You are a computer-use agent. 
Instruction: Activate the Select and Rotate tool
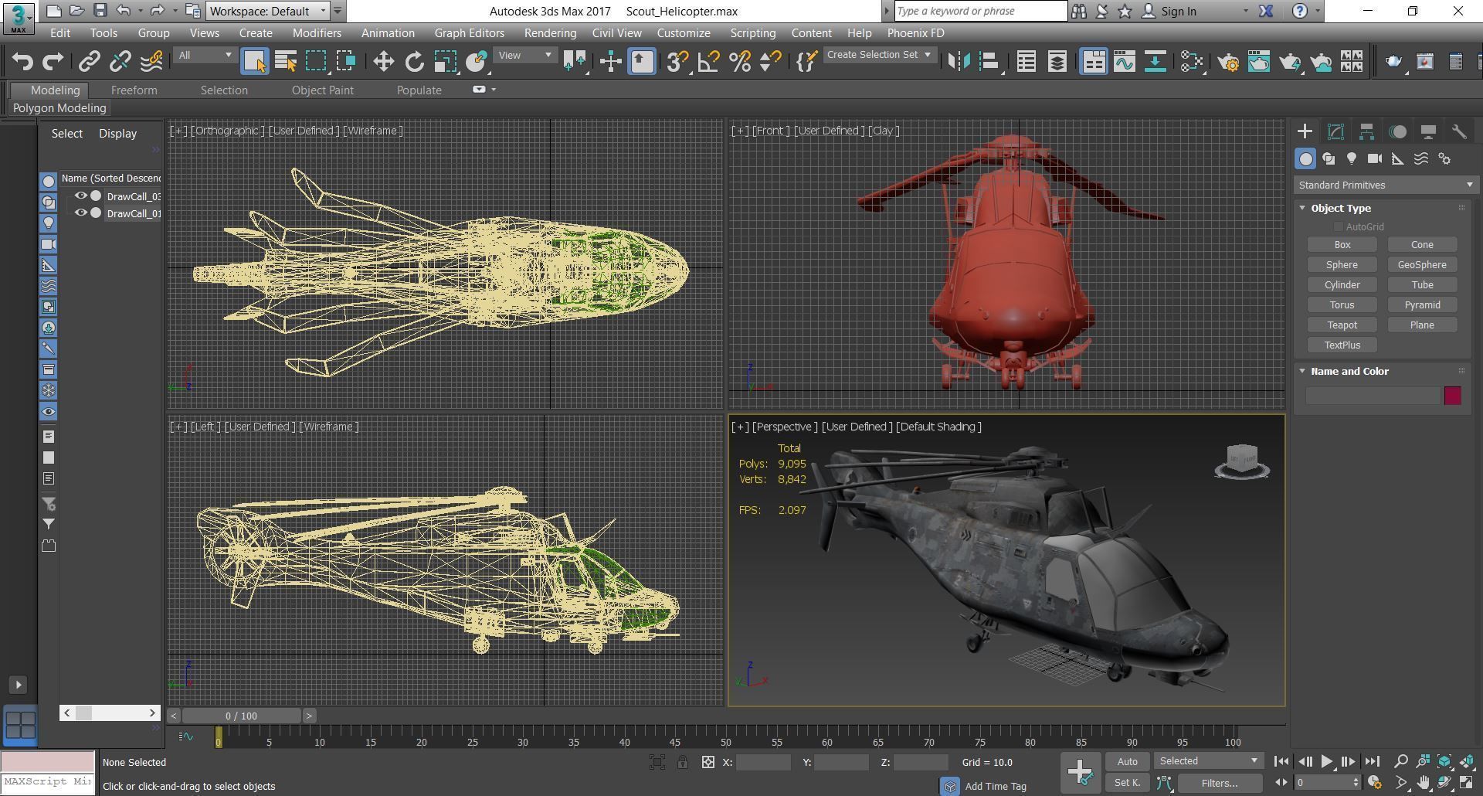(x=415, y=62)
